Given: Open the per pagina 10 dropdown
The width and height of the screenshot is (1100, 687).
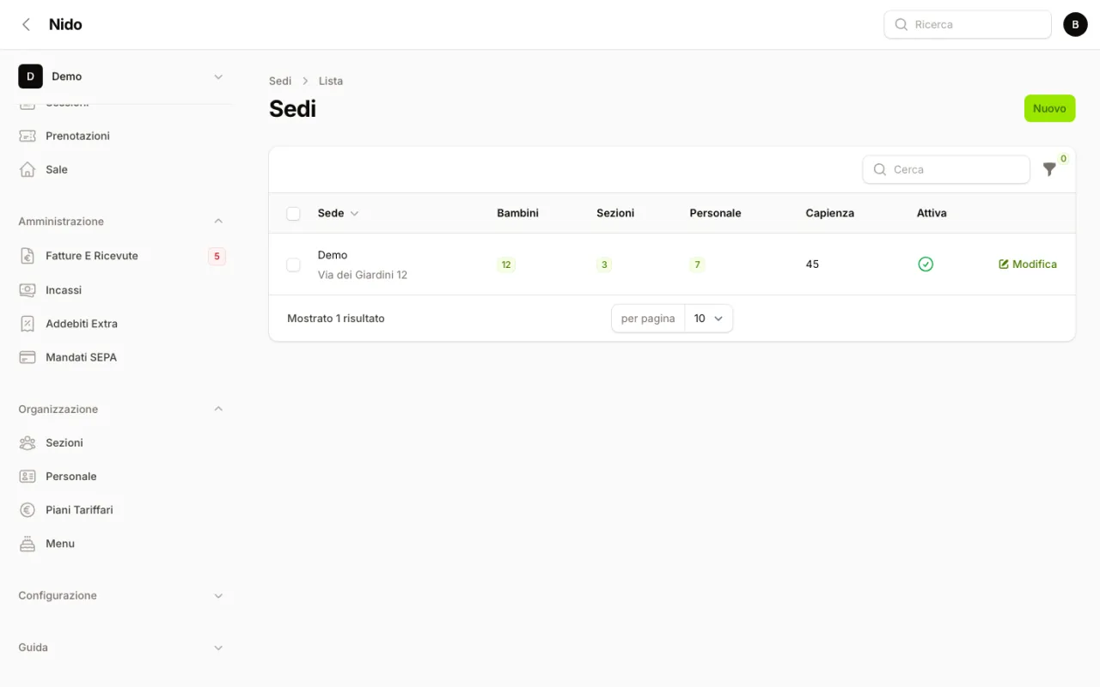Looking at the screenshot, I should point(709,319).
